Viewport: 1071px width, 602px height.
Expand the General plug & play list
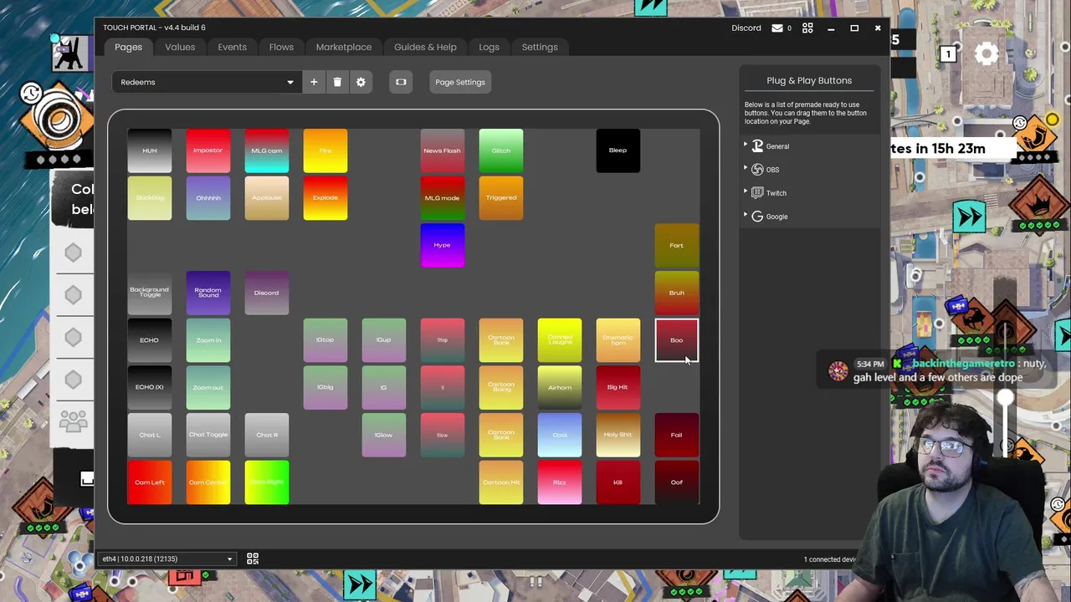click(746, 145)
